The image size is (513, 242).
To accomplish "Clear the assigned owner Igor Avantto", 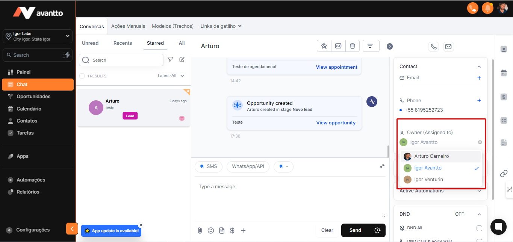I will point(480,142).
